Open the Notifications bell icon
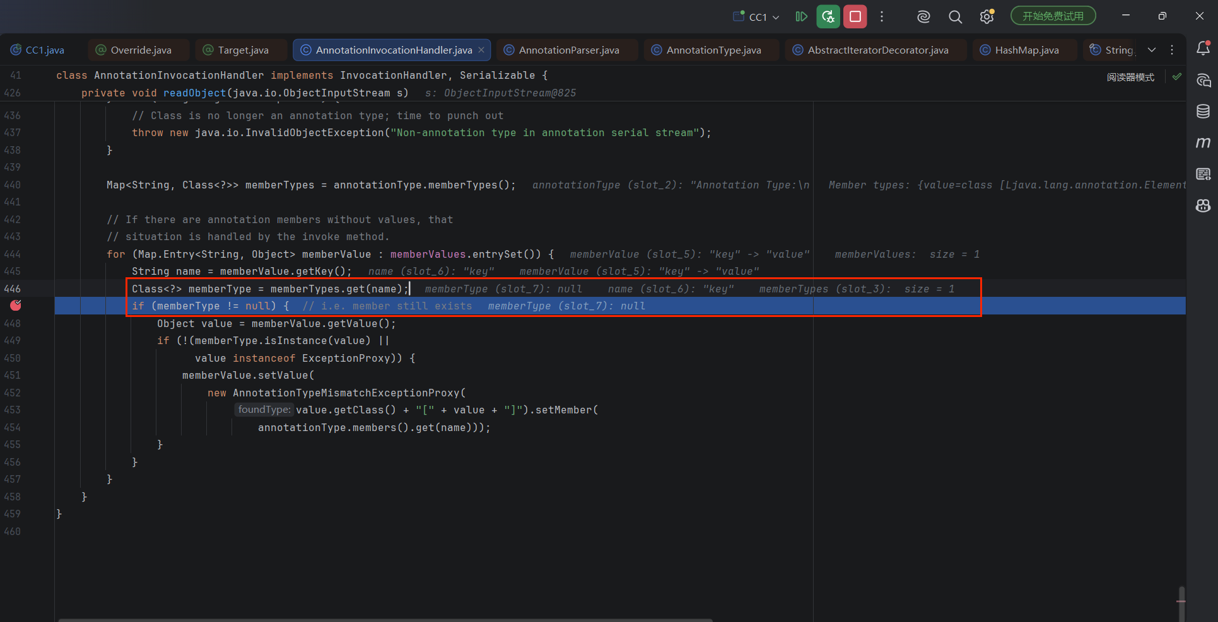This screenshot has width=1218, height=622. tap(1203, 48)
